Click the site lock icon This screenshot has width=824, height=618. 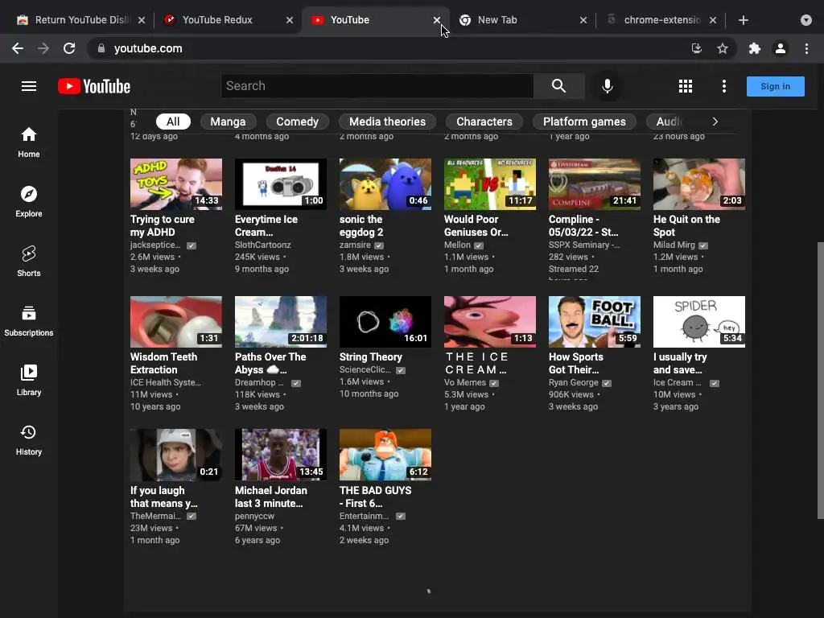pos(101,48)
